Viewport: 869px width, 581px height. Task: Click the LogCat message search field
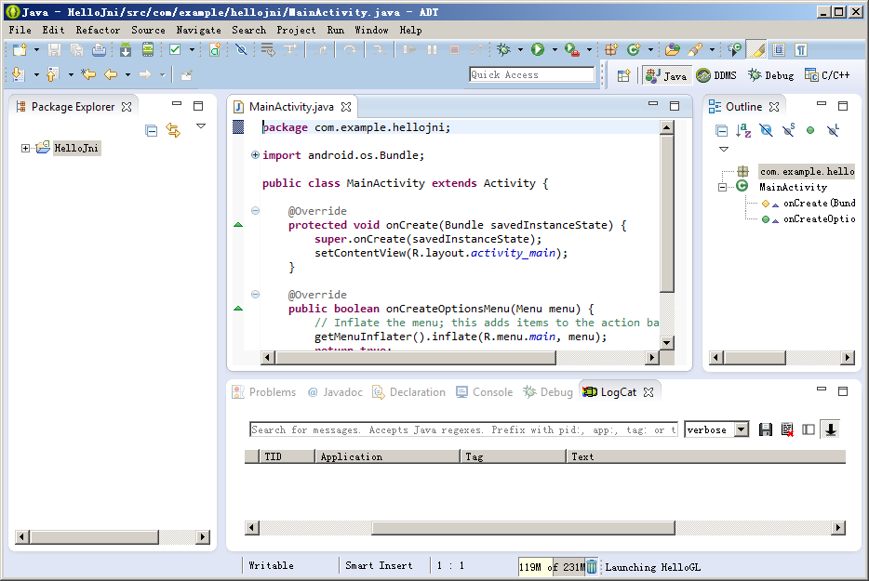463,429
